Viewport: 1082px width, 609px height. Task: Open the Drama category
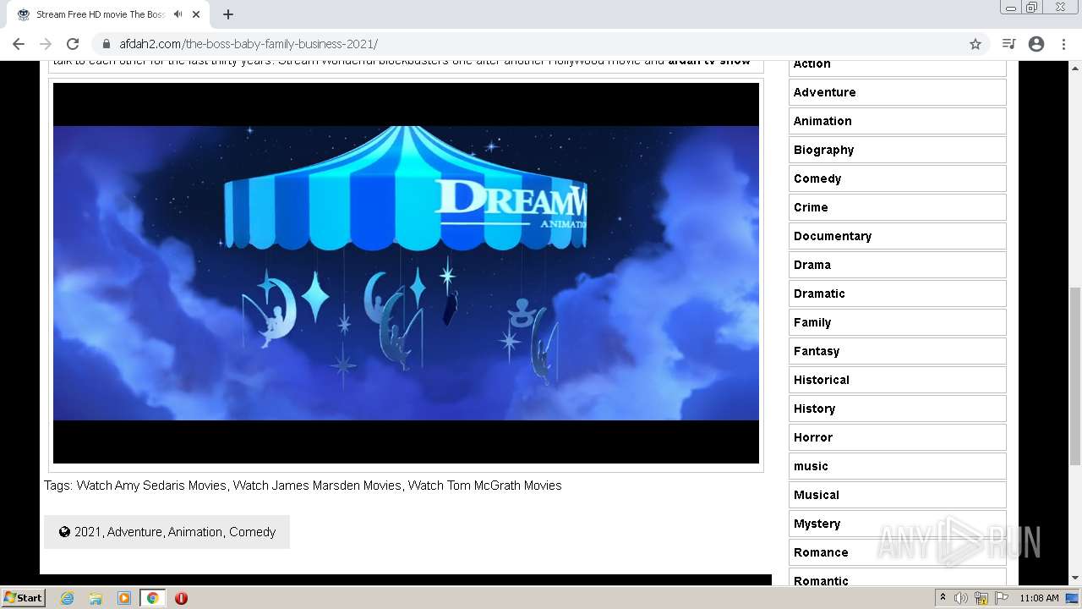[x=898, y=265]
